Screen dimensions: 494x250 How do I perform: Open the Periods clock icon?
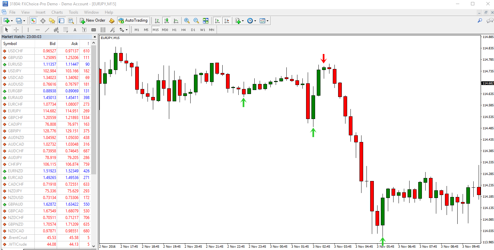click(250, 21)
